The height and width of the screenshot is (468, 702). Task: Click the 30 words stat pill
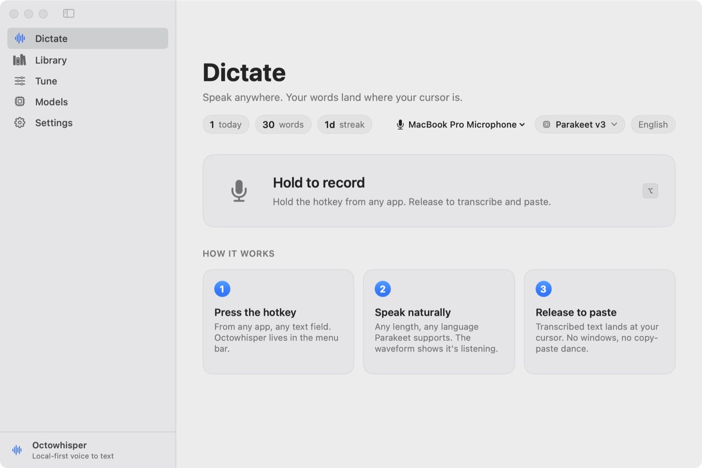[283, 125]
